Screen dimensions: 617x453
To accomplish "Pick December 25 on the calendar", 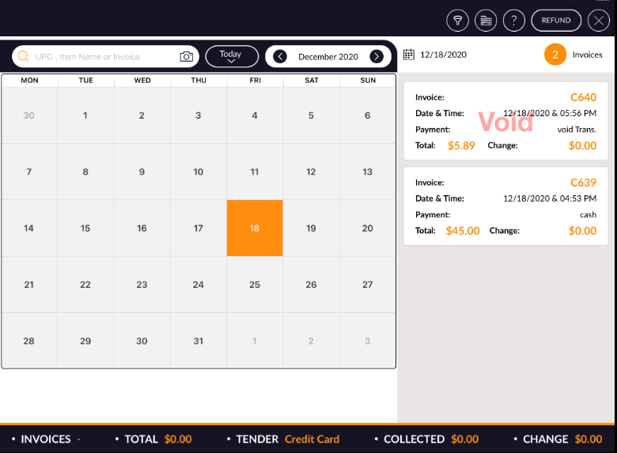I will 255,285.
